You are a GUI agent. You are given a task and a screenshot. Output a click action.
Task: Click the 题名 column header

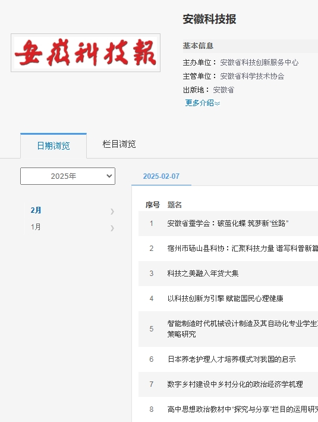tap(174, 205)
